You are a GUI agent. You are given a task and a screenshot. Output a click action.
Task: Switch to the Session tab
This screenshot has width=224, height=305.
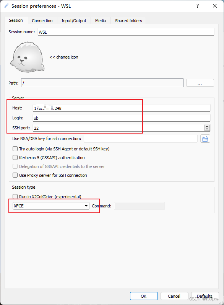16,20
